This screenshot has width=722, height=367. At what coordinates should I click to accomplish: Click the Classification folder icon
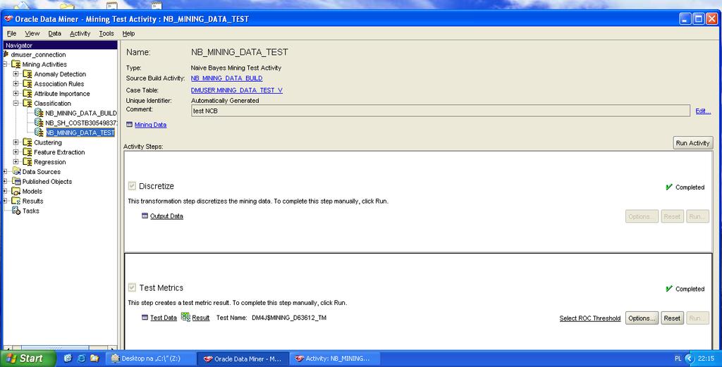point(27,104)
